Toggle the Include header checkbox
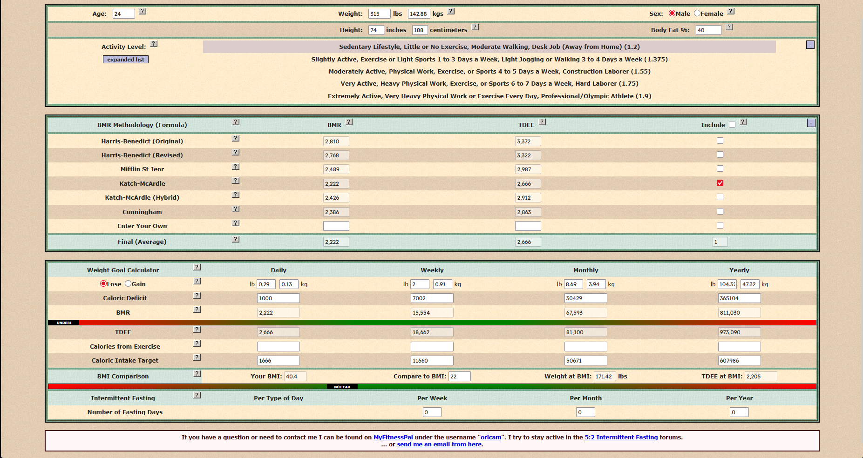The width and height of the screenshot is (863, 458). (732, 124)
